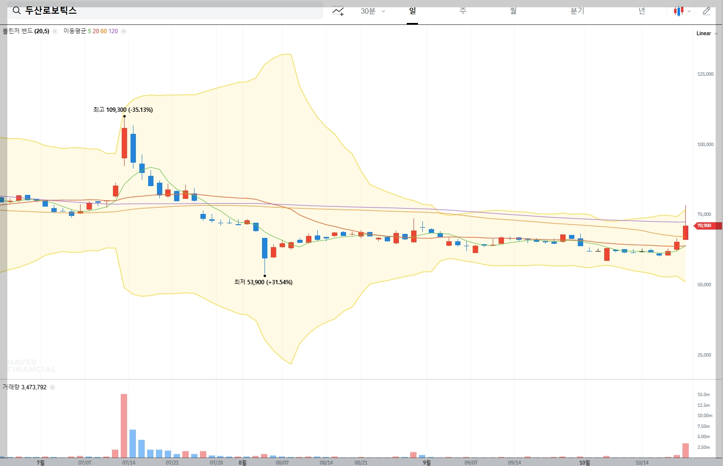Click the 5-day moving average number
The height and width of the screenshot is (466, 723).
point(89,31)
